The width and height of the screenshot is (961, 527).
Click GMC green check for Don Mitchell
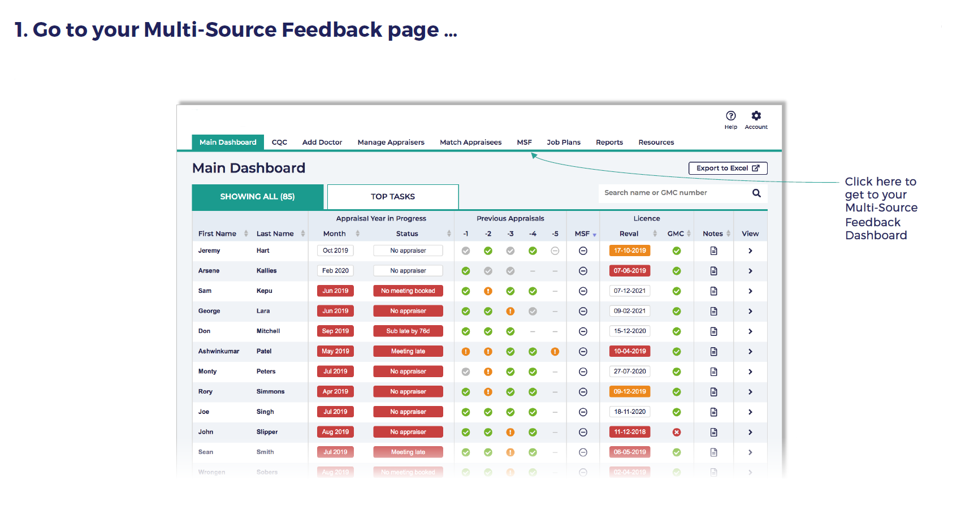pyautogui.click(x=676, y=332)
